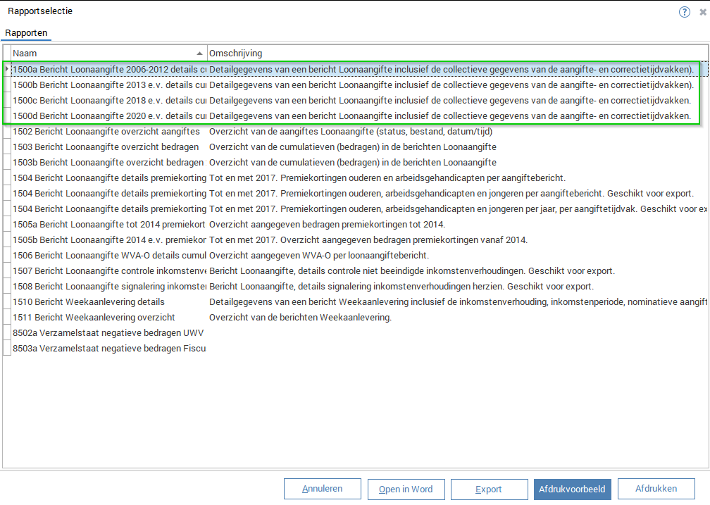Select 8502a Verzamelstaat negatieve bedragen UWV
The height and width of the screenshot is (505, 710).
pos(109,332)
